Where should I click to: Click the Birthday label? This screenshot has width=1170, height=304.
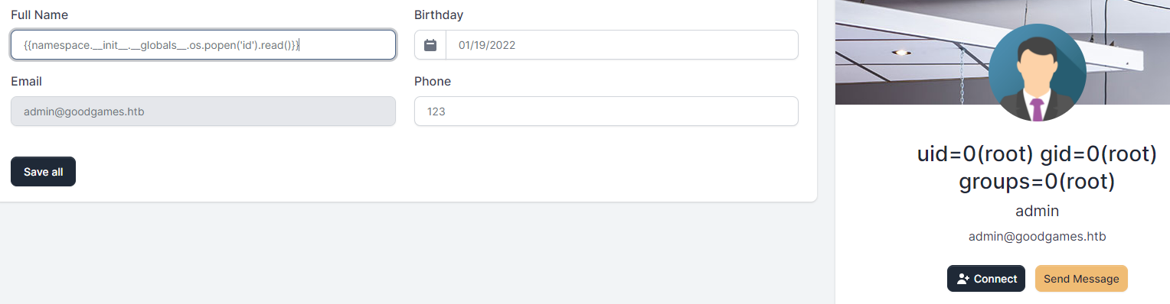pyautogui.click(x=439, y=15)
